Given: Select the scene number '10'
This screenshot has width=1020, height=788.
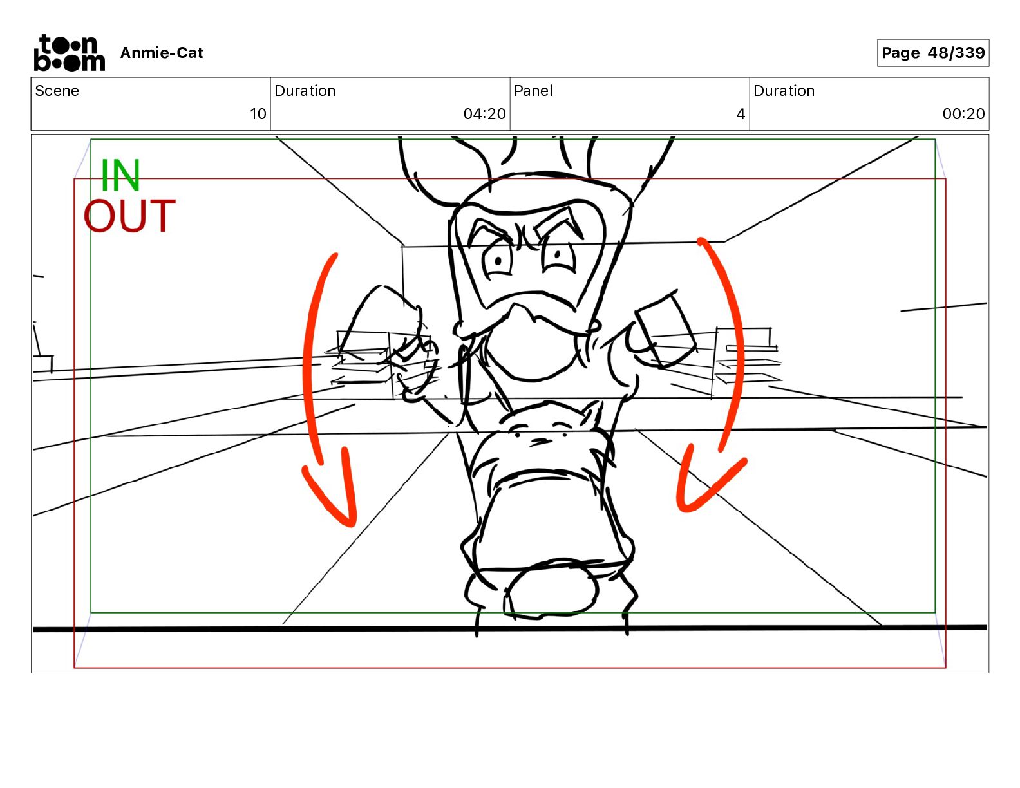Looking at the screenshot, I should (x=258, y=114).
